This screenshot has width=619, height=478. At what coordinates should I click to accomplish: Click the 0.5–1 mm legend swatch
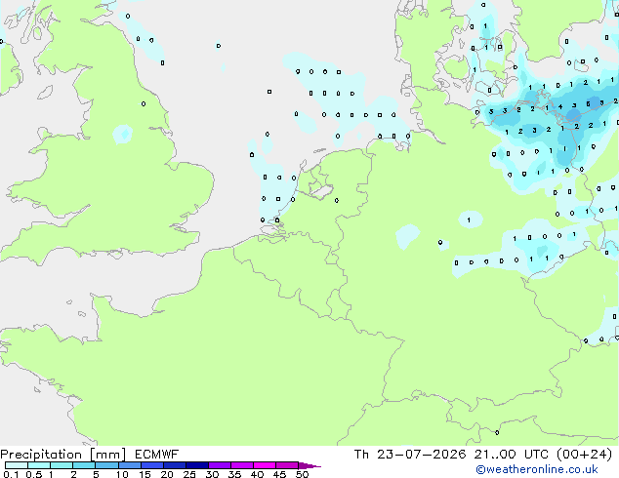[39, 465]
